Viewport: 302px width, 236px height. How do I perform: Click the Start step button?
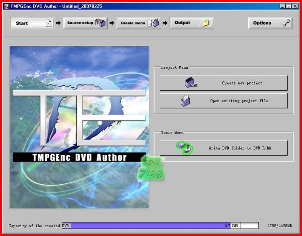32,23
